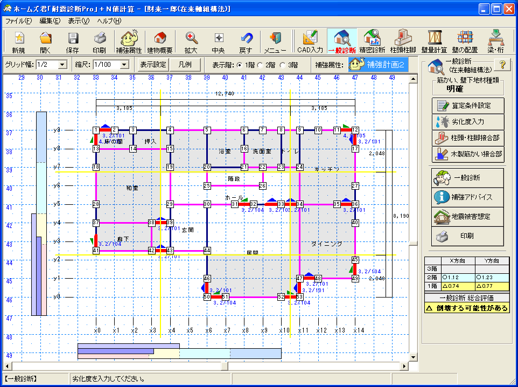Click the 劣化度入力 button
The width and height of the screenshot is (518, 387).
pos(468,121)
